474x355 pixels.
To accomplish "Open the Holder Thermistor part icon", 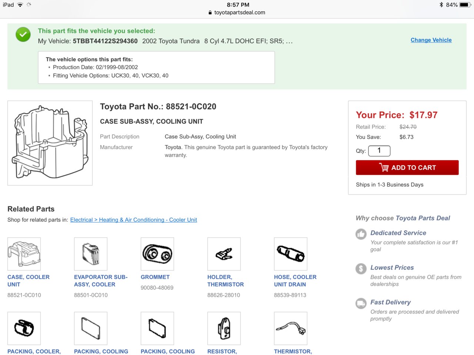I will [224, 254].
